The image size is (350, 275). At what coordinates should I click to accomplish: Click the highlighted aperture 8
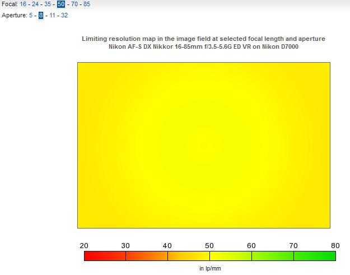pyautogui.click(x=41, y=15)
